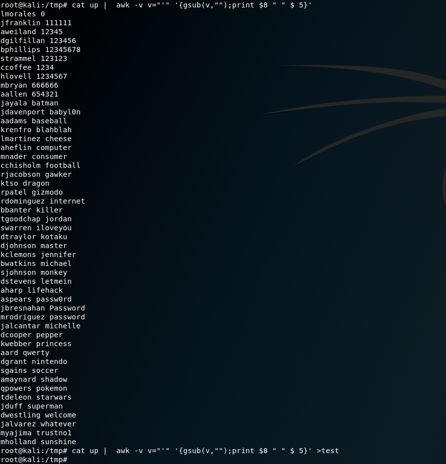The height and width of the screenshot is (464, 446).
Task: Select the line "jayala batman"
Action: click(30, 103)
